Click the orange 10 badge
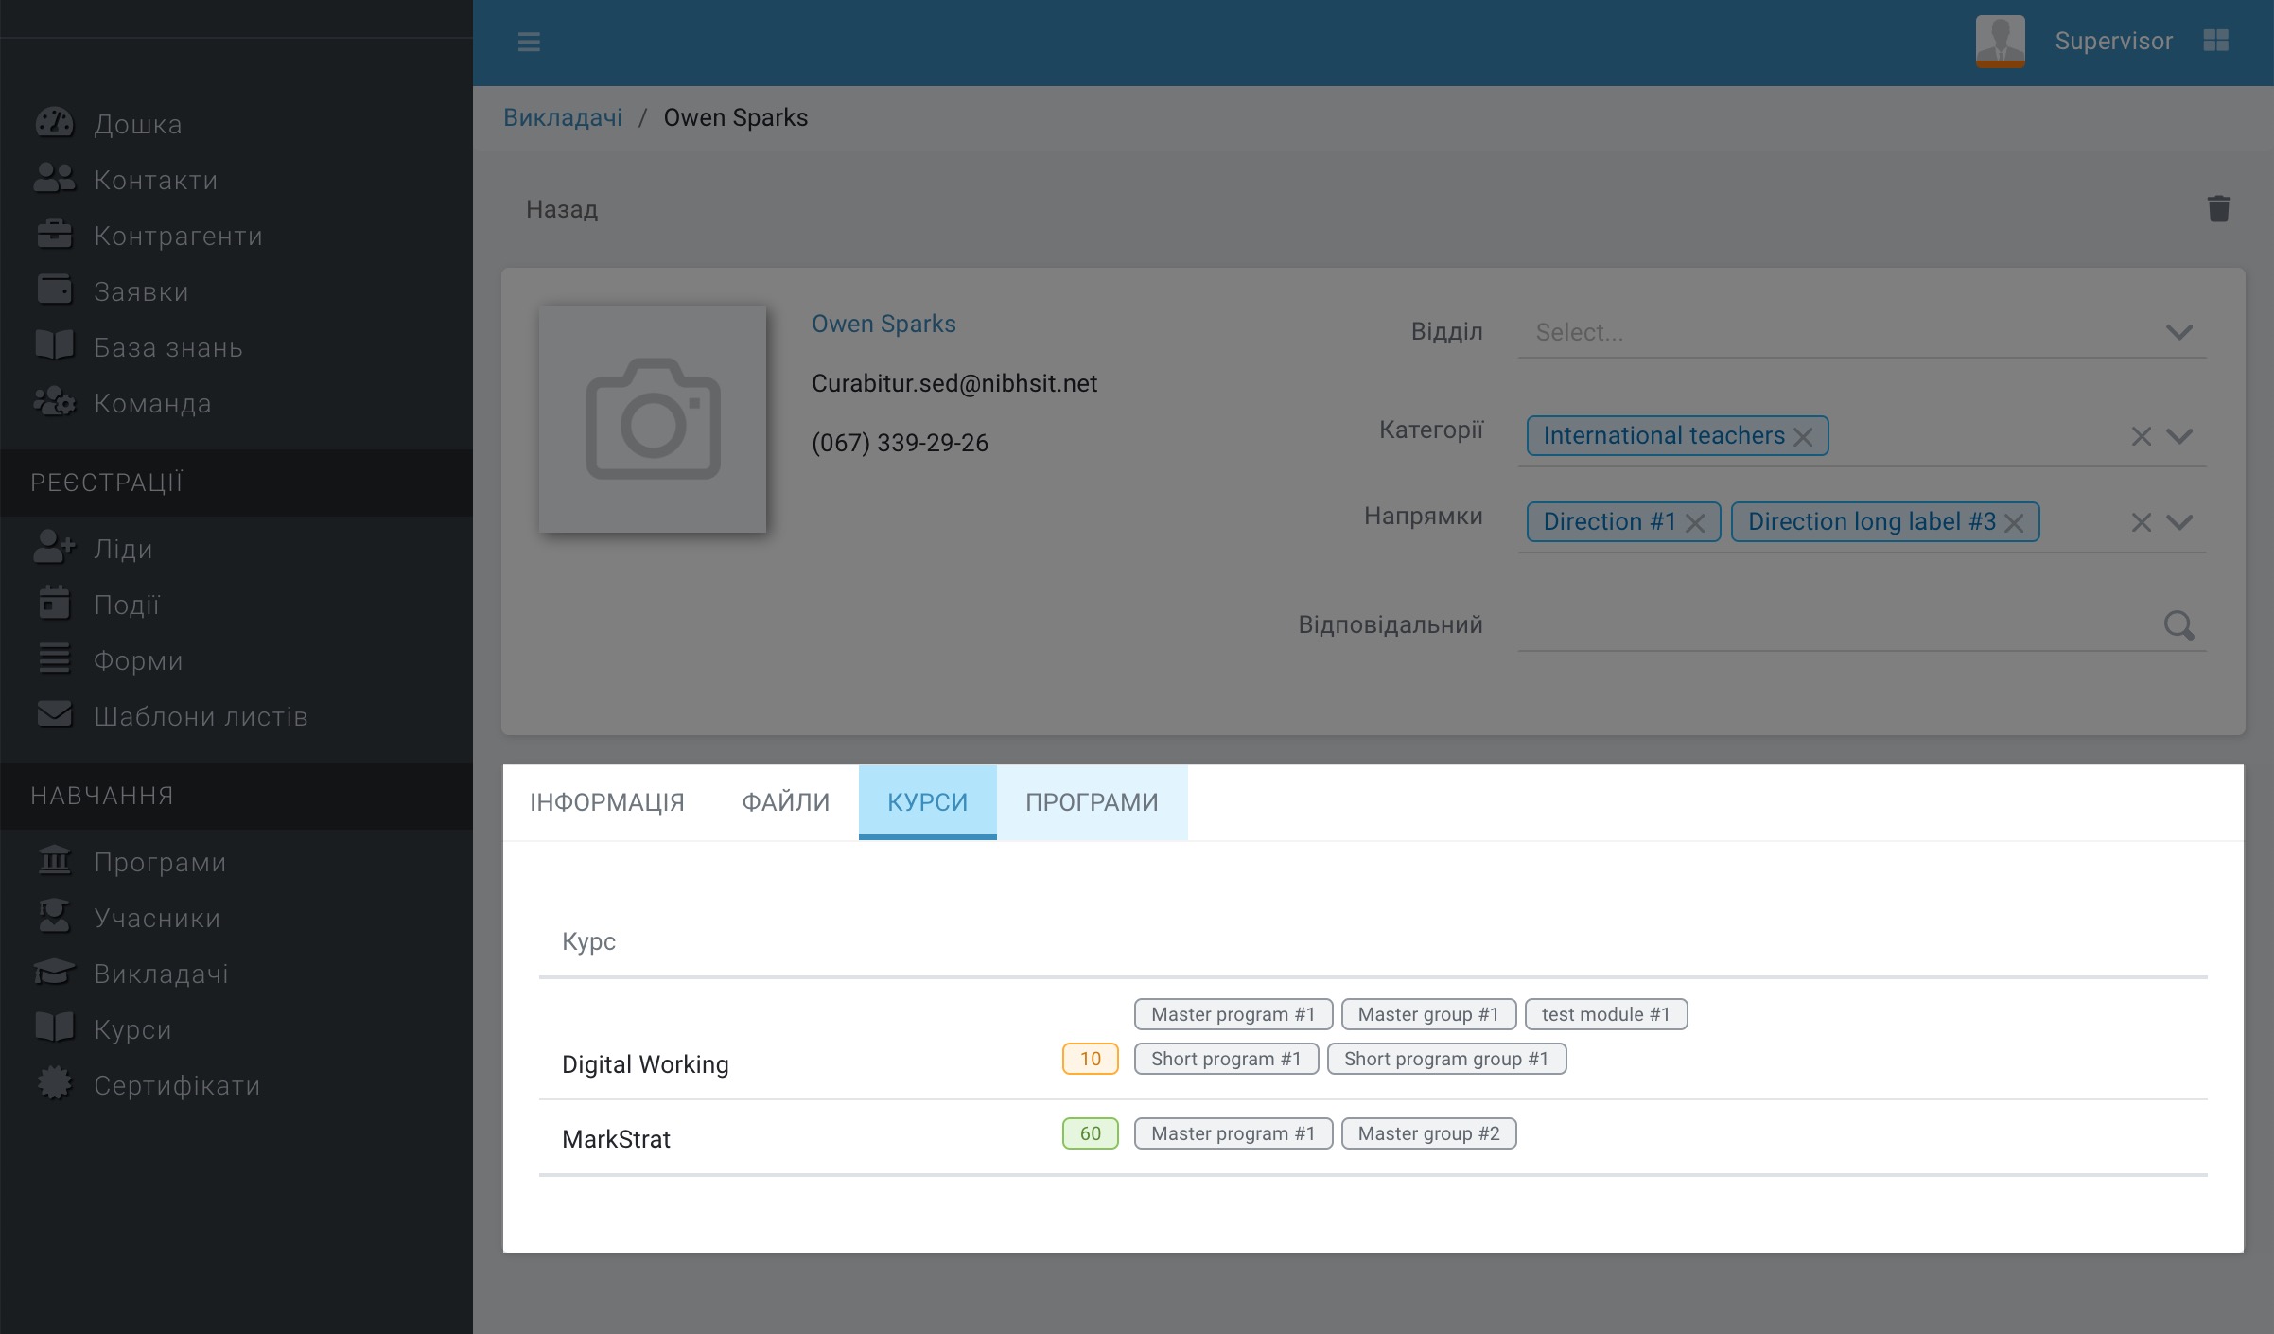The image size is (2274, 1334). tap(1091, 1059)
